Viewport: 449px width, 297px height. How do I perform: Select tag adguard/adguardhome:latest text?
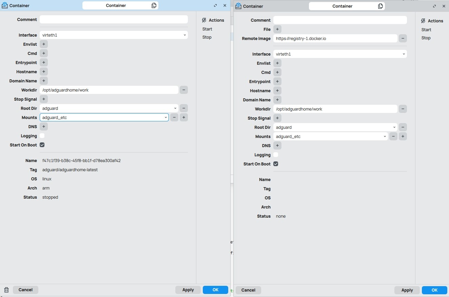(70, 170)
